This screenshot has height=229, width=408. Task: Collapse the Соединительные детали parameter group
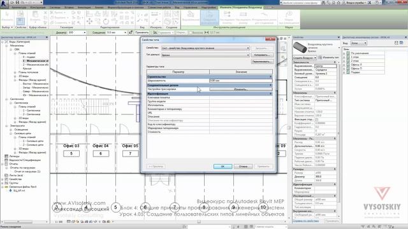pos(270,85)
